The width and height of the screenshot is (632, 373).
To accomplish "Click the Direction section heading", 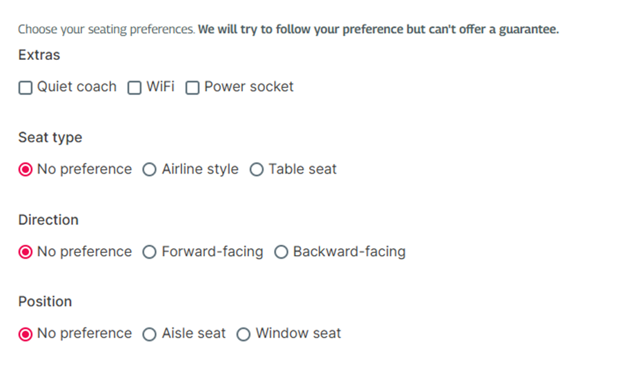I will click(x=48, y=220).
